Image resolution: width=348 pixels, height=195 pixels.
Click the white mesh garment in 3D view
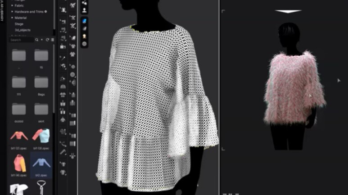(155, 106)
